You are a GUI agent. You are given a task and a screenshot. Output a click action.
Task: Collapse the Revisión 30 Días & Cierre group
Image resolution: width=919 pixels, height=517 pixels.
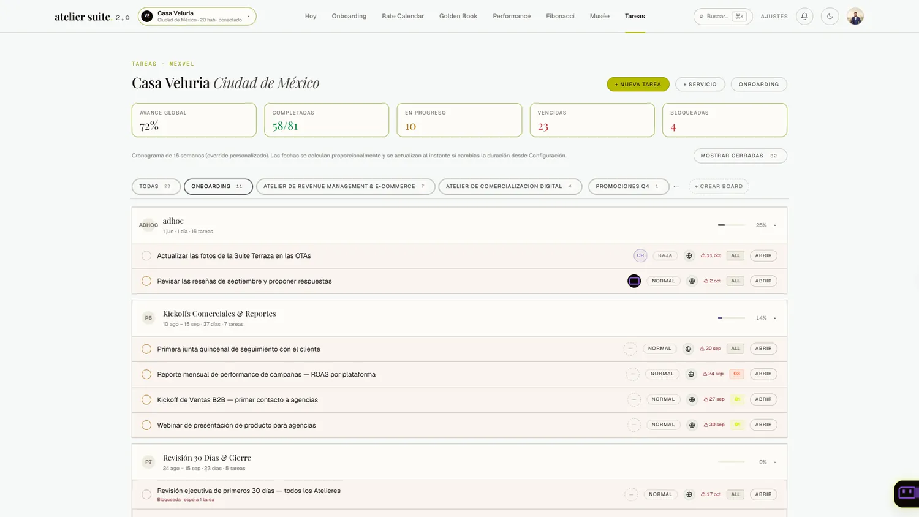pyautogui.click(x=775, y=462)
